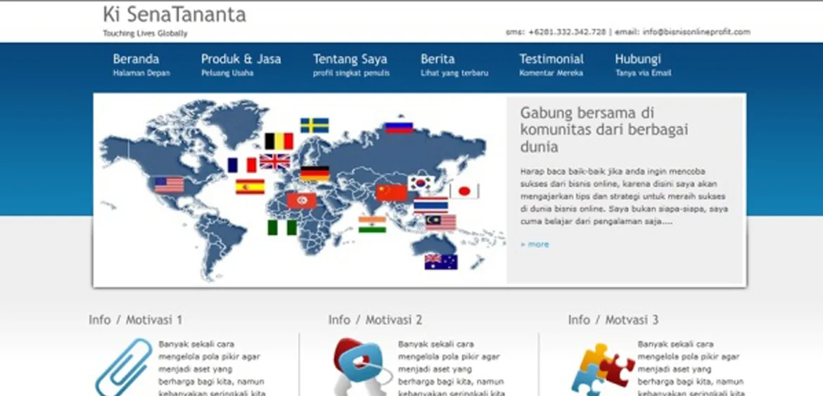This screenshot has height=396, width=823.
Task: Click the Lihat yang terbaru subtitle
Action: point(454,73)
